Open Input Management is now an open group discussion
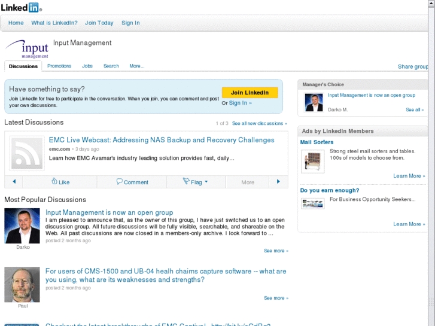Screen dimensions: 435x326 click(109, 212)
